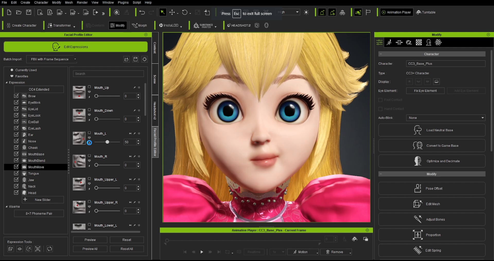Open Substance Painter tool
Viewport: 494px width, 261px height.
203,26
